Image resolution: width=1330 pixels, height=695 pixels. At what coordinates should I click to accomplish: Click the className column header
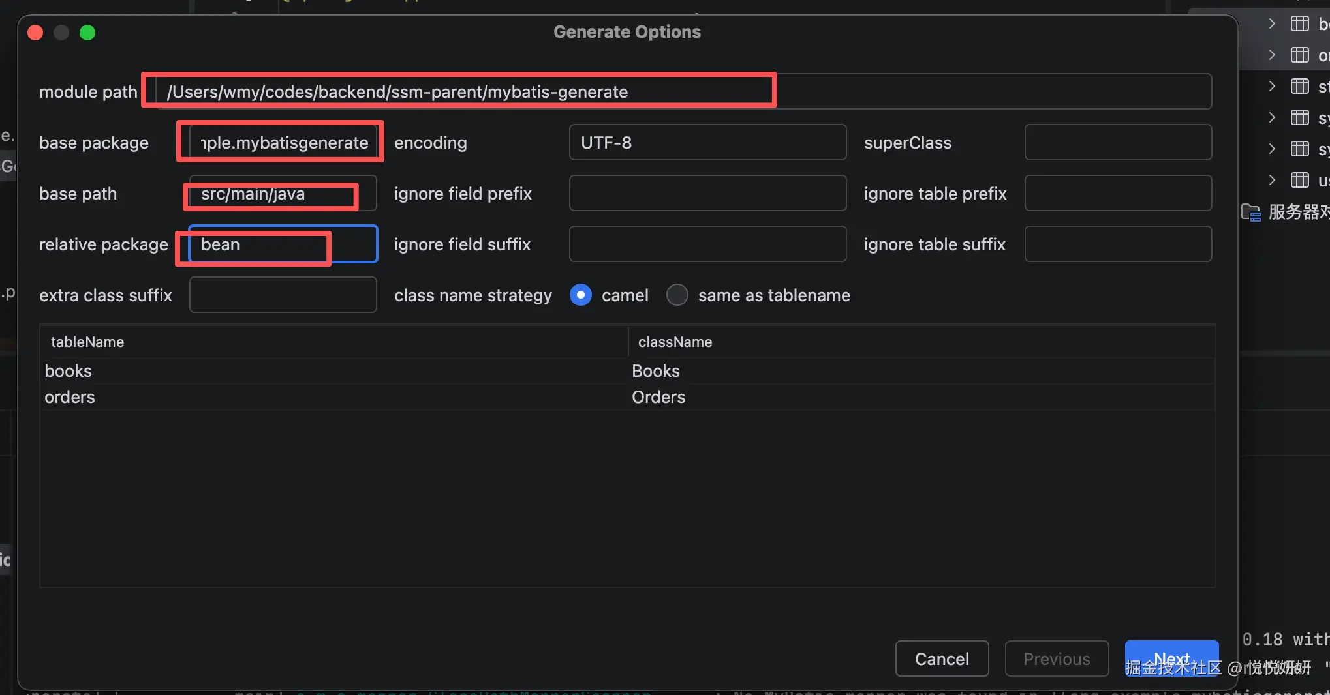point(675,342)
